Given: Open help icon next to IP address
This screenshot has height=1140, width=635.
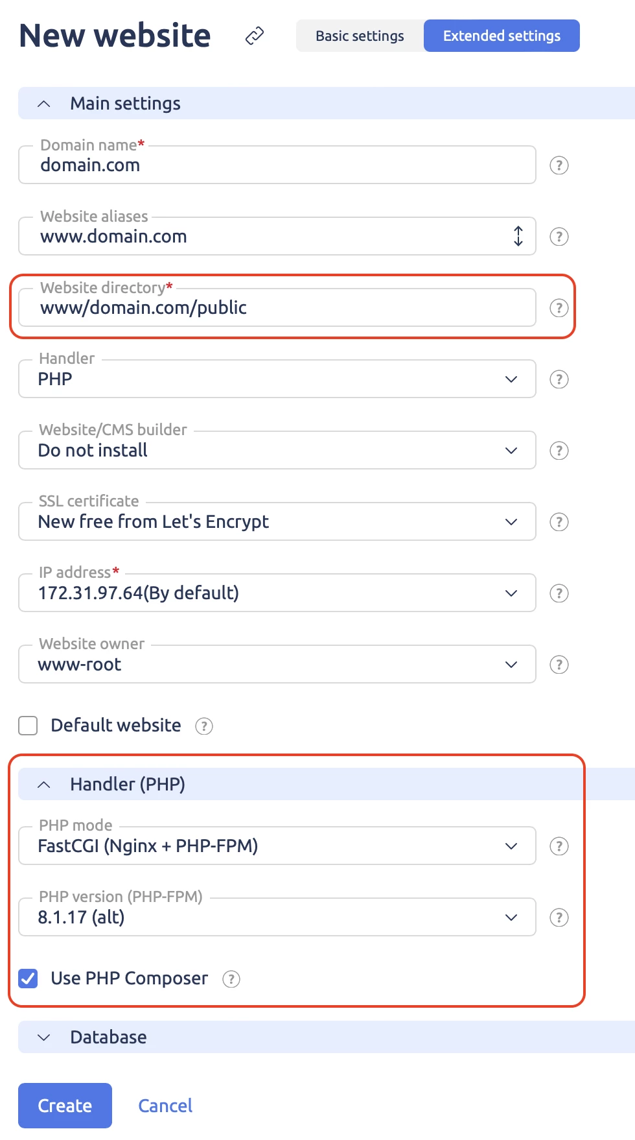Looking at the screenshot, I should coord(559,593).
